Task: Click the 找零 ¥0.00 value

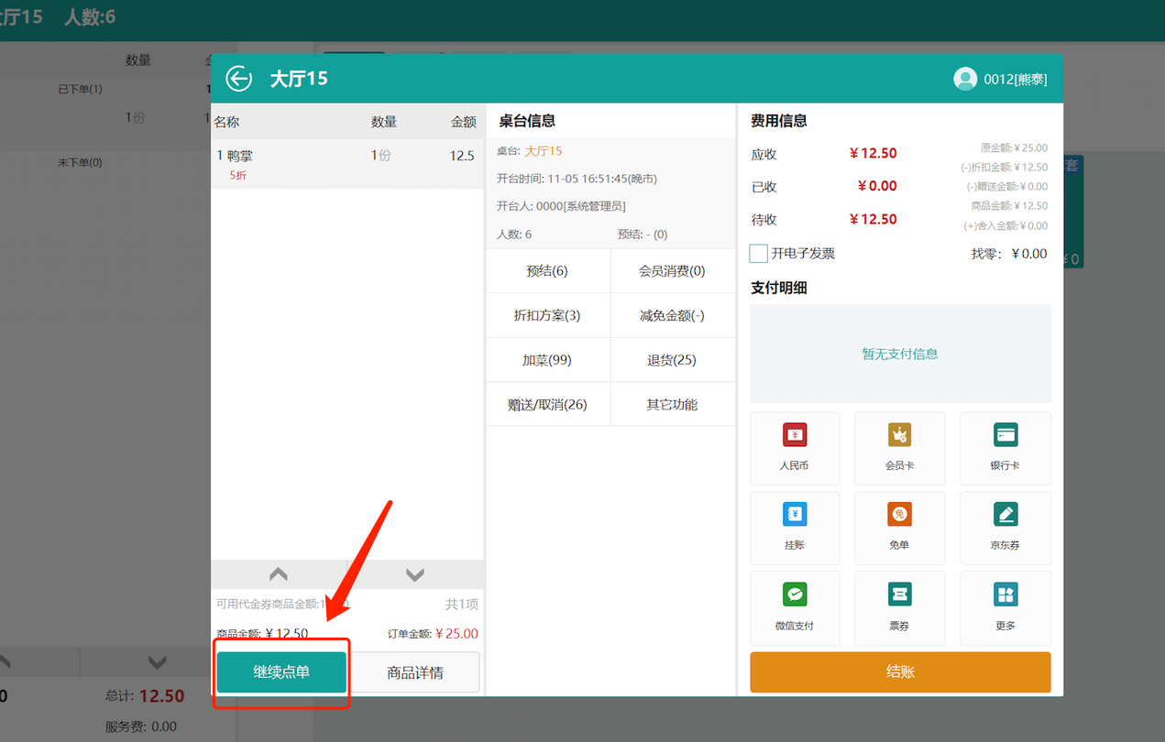Action: click(1029, 254)
